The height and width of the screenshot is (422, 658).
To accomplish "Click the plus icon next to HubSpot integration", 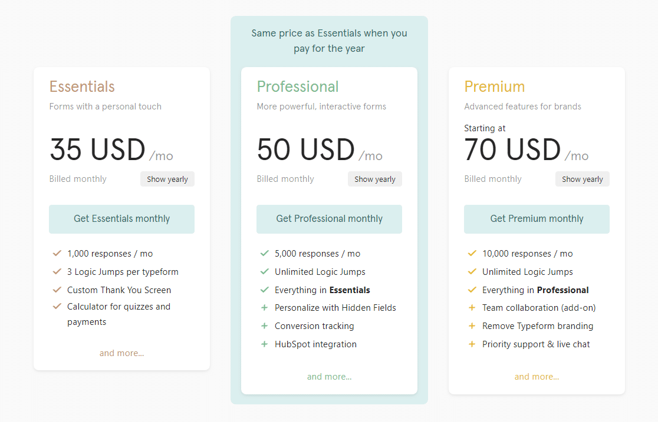I will click(265, 344).
